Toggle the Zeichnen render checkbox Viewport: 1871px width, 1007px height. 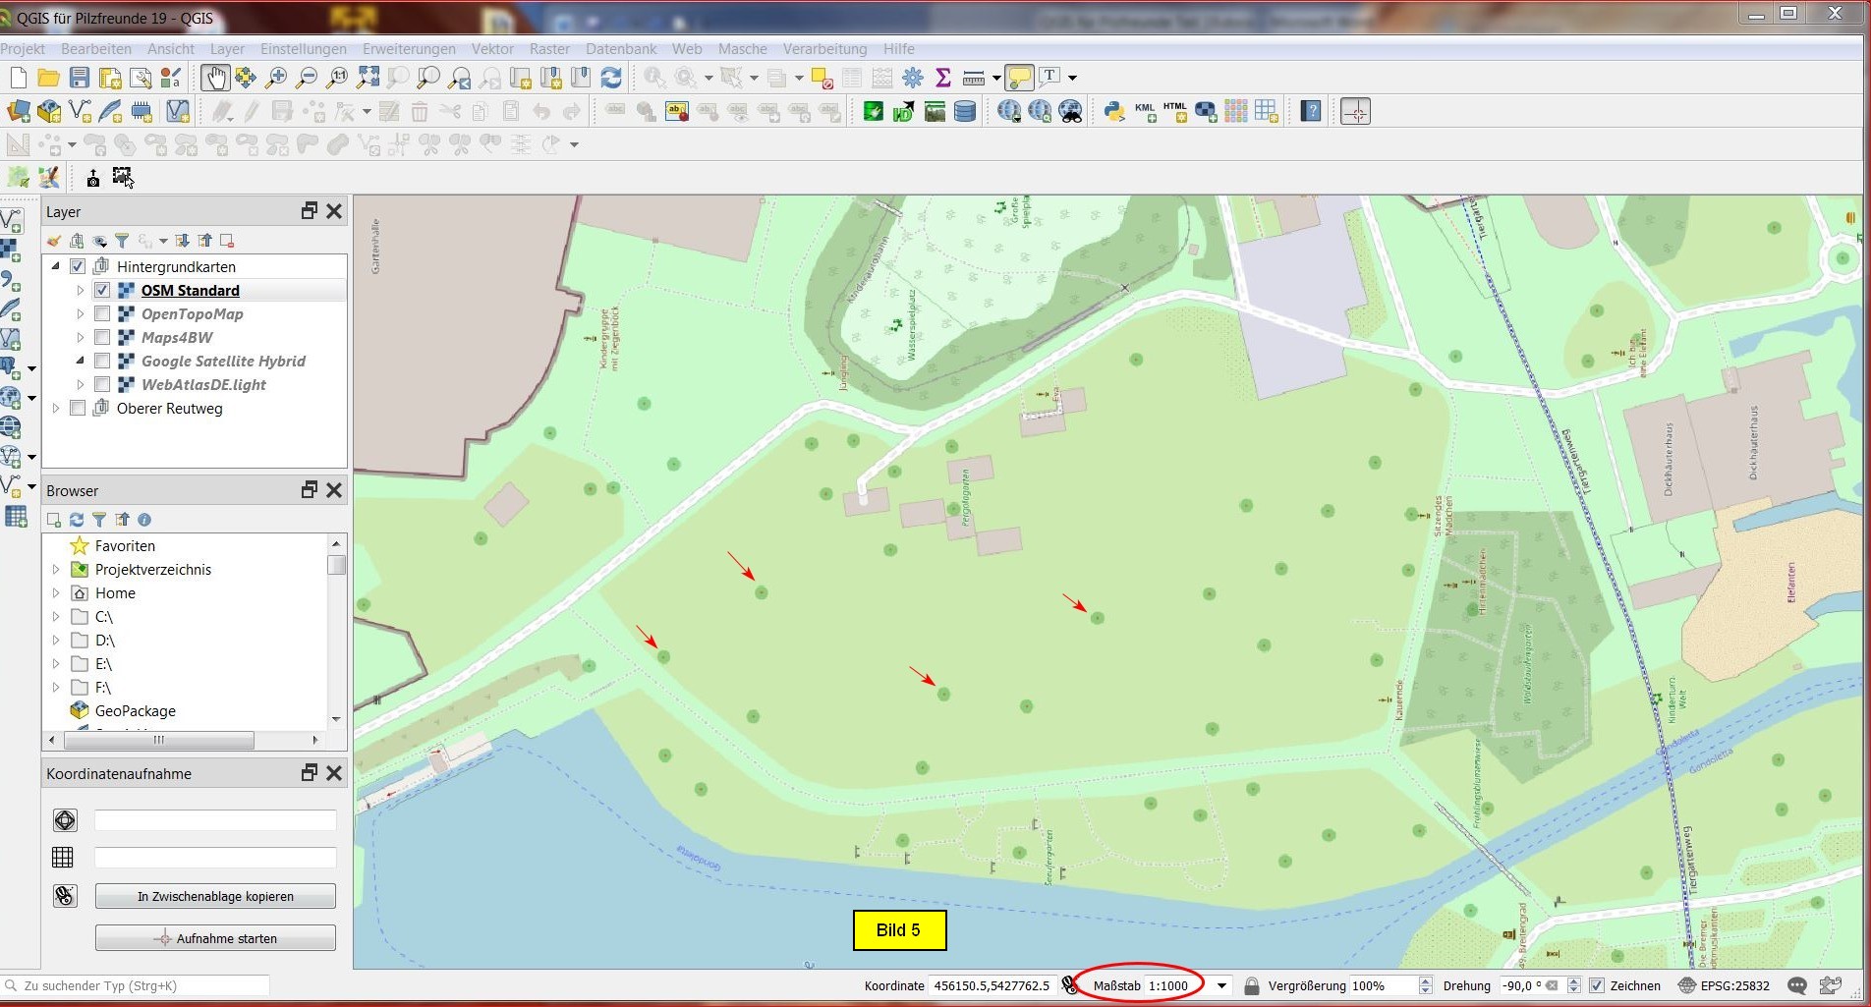[x=1597, y=985]
